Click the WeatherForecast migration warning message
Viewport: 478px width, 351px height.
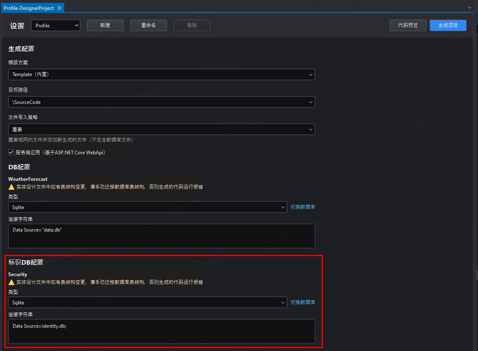[x=110, y=187]
